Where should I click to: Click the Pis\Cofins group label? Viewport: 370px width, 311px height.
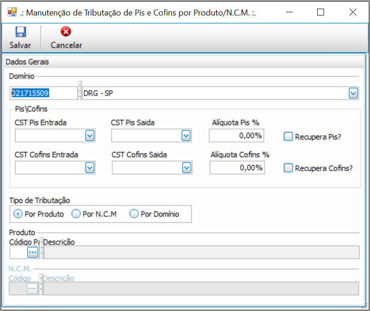click(x=31, y=109)
